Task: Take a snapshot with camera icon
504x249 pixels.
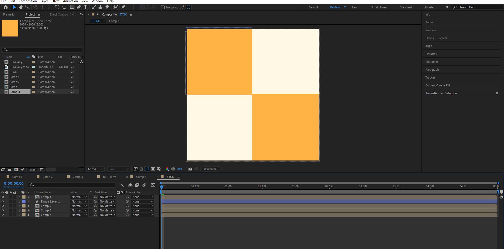Action: pyautogui.click(x=190, y=169)
